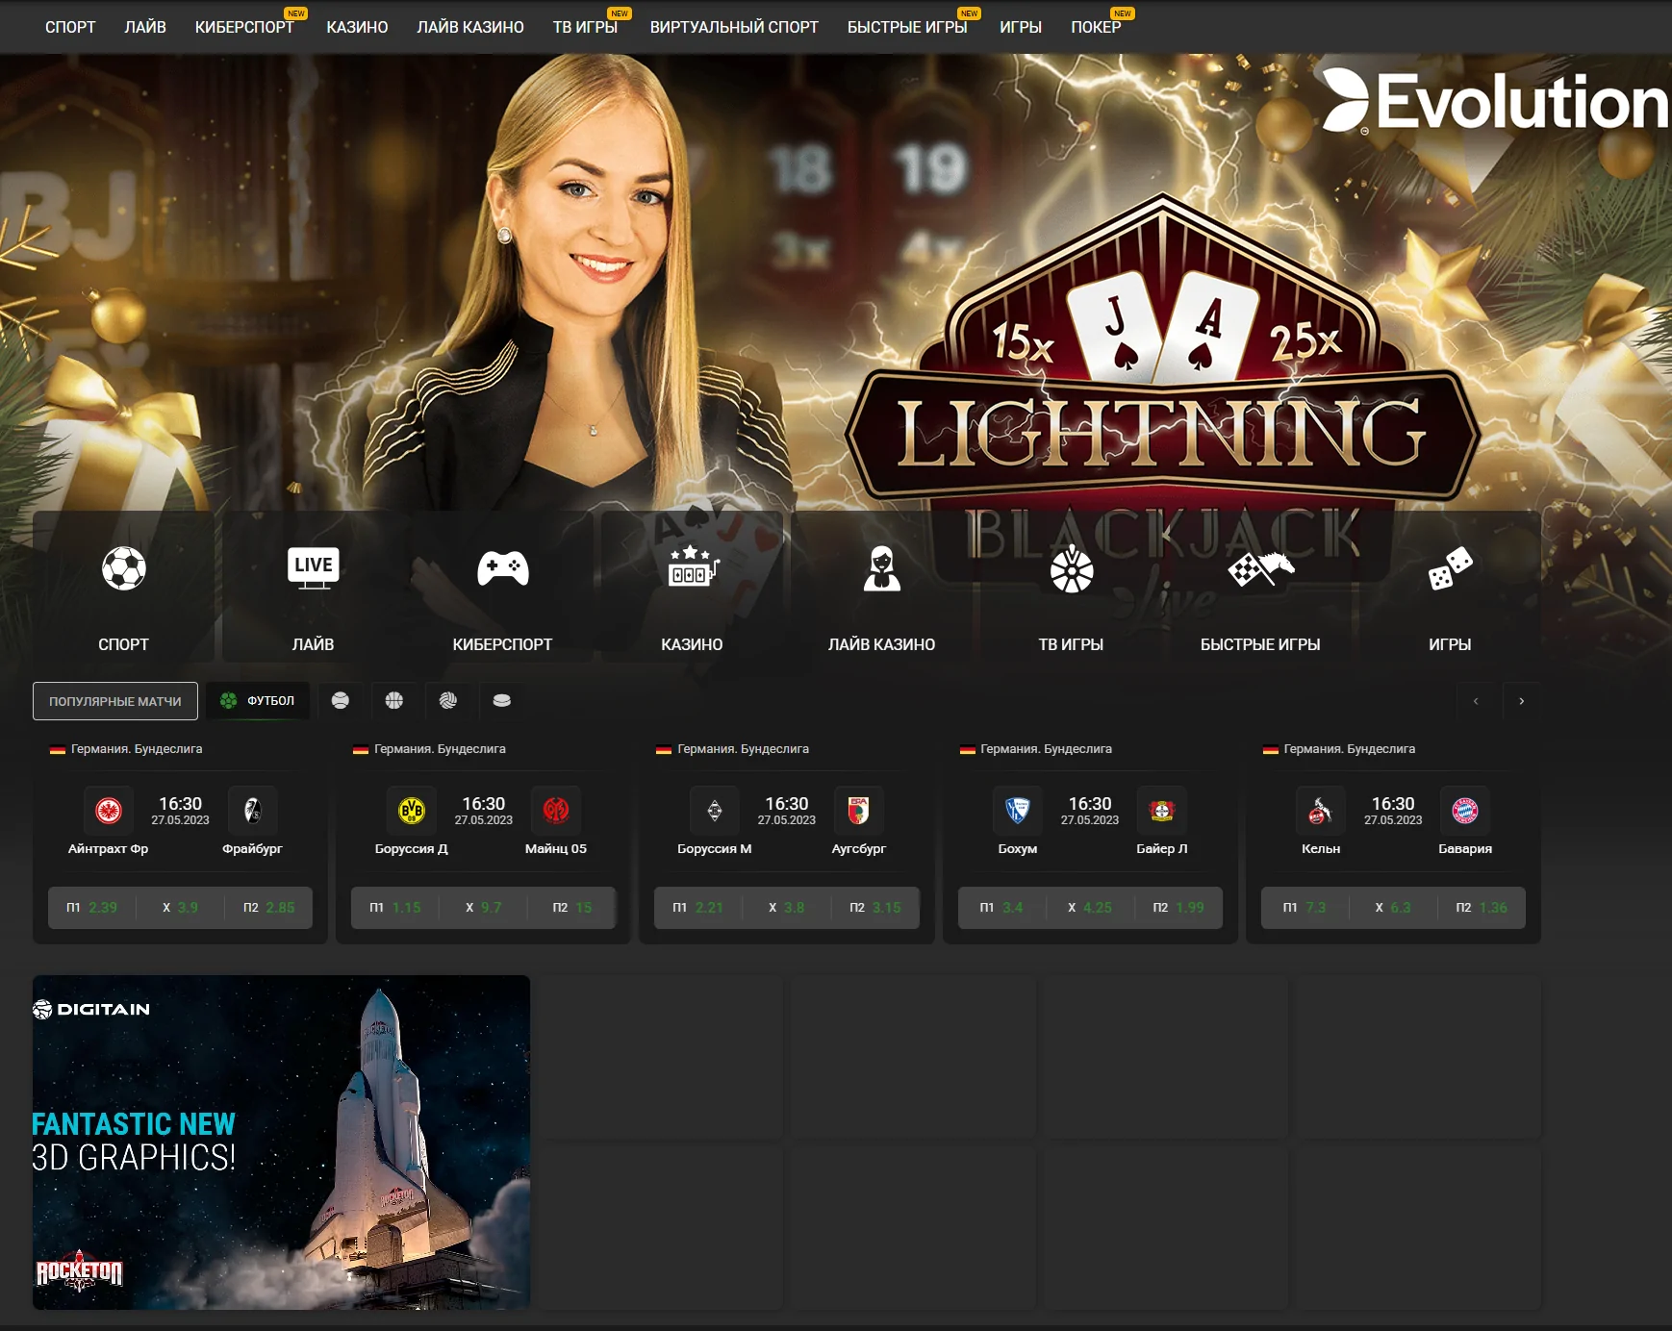
Task: Open Лайв казино dealer icon tile
Action: [881, 589]
